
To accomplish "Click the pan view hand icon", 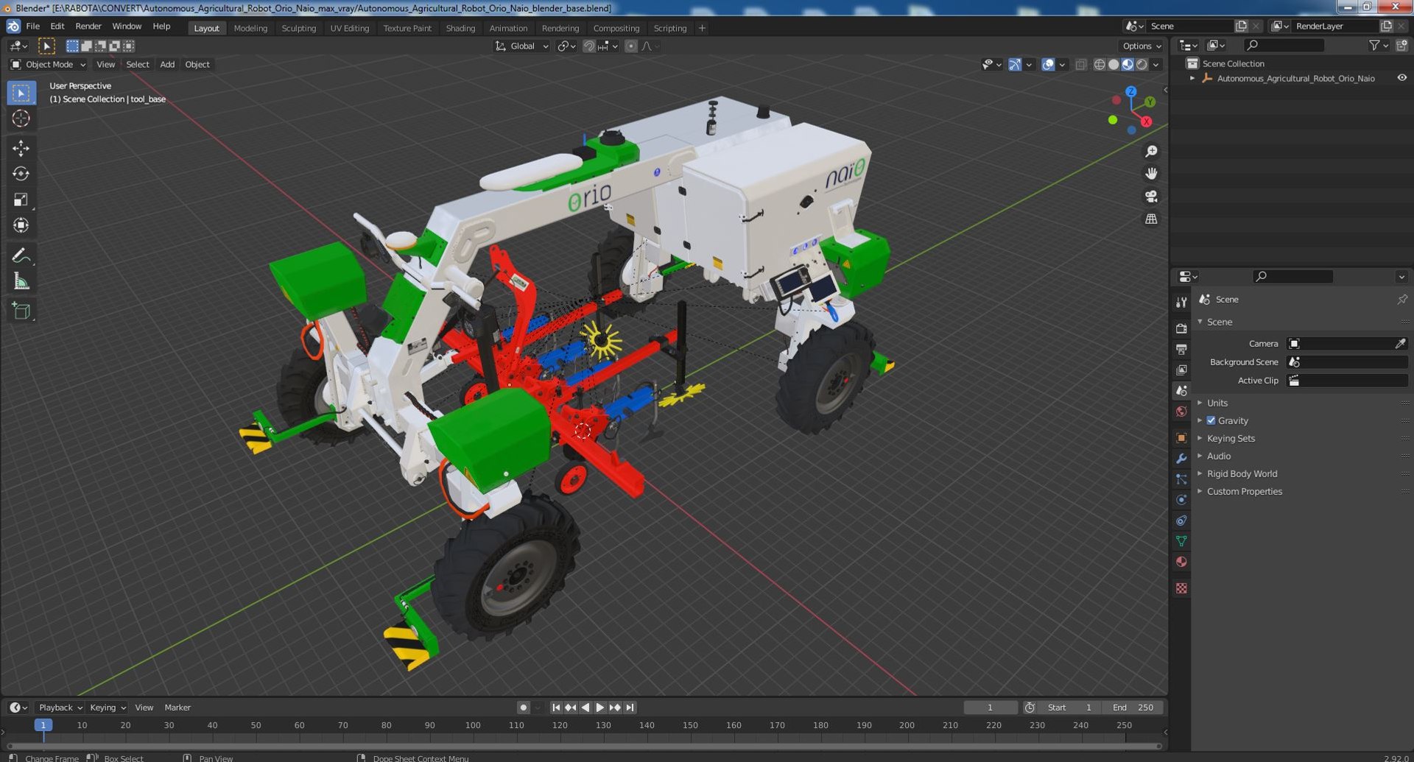I will (x=1151, y=174).
